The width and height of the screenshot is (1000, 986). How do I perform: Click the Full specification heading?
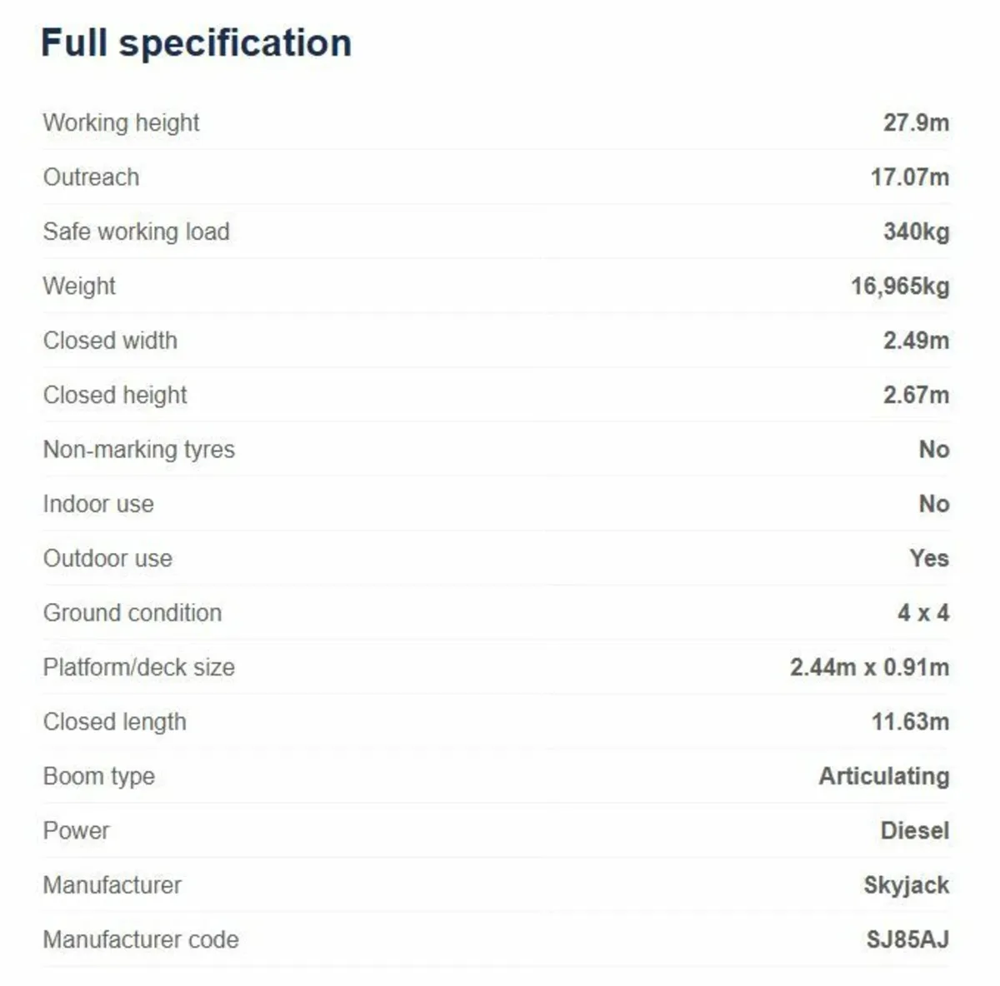(x=196, y=43)
